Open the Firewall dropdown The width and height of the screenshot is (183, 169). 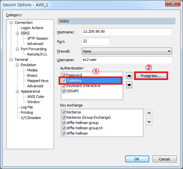(x=127, y=51)
